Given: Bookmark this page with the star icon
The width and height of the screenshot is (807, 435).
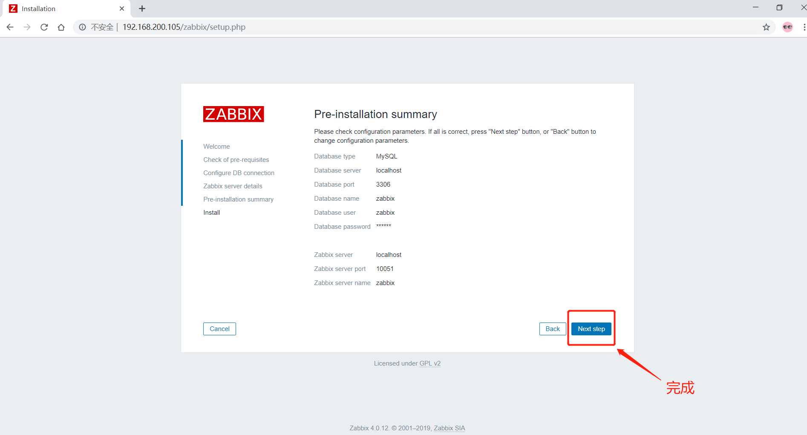Looking at the screenshot, I should [766, 27].
